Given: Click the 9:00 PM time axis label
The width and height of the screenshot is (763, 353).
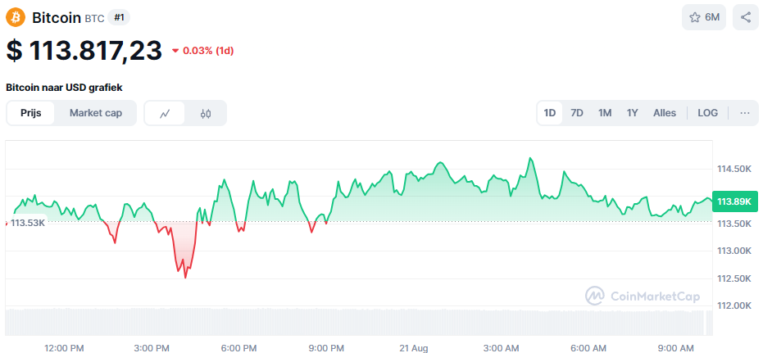Looking at the screenshot, I should [326, 348].
